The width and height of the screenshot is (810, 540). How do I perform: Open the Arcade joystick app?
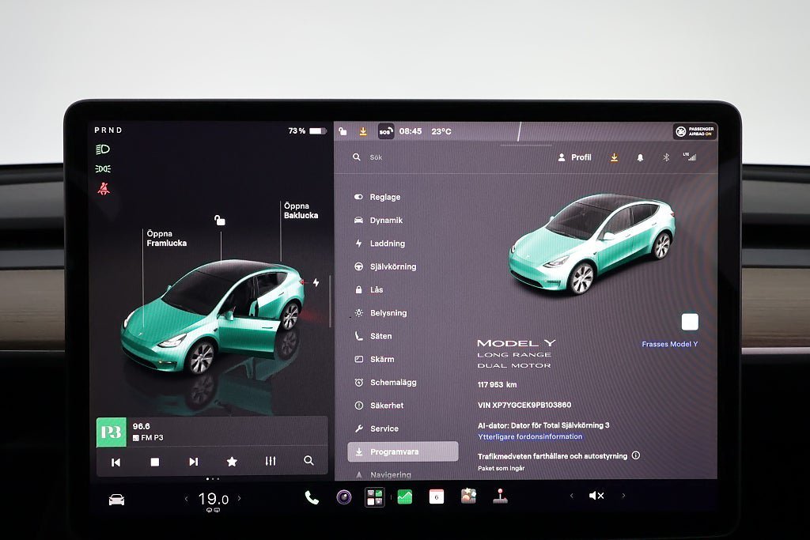(x=500, y=496)
